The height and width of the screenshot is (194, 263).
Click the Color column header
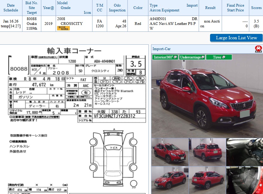click(138, 8)
